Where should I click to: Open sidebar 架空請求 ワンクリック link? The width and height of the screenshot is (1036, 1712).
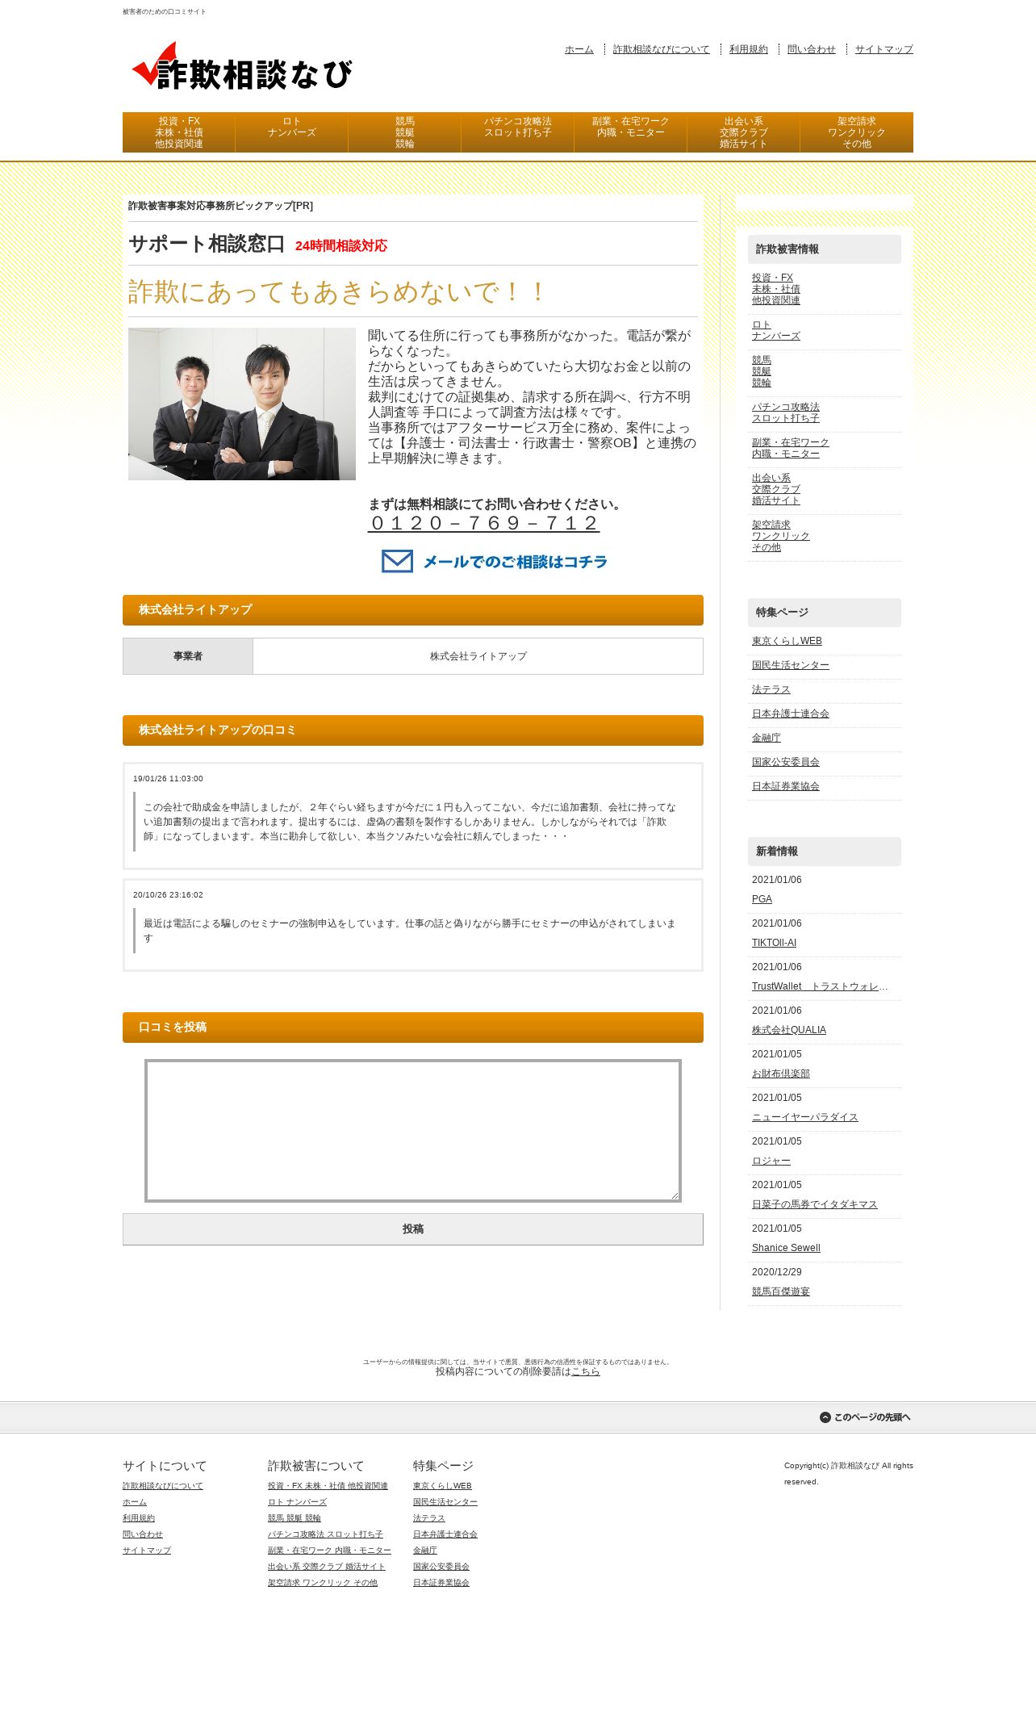point(781,536)
